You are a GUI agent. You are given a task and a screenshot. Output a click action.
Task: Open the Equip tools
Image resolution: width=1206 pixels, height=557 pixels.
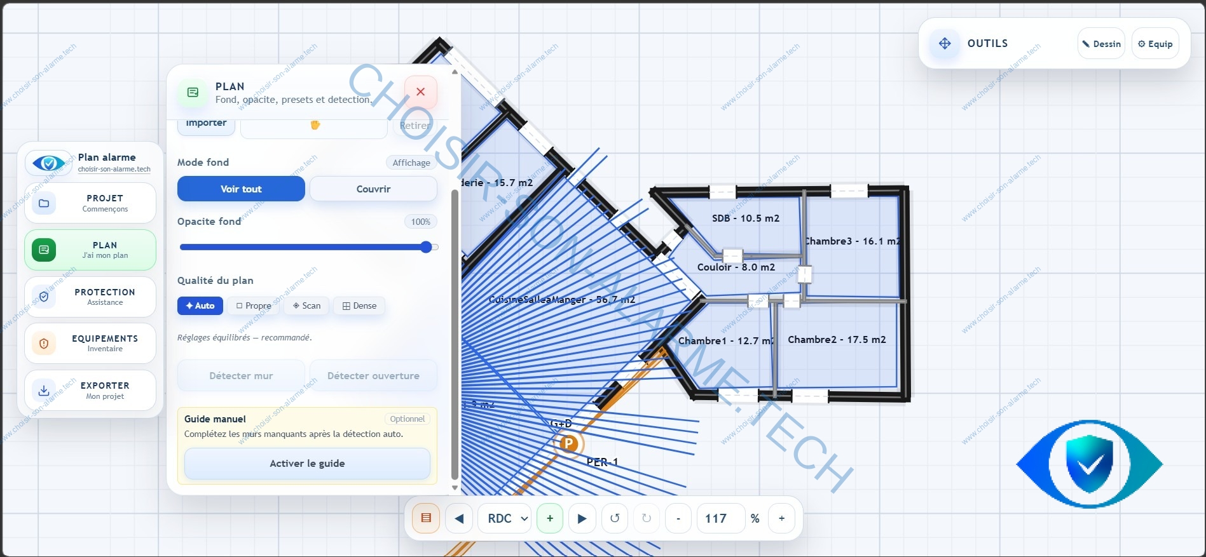pyautogui.click(x=1155, y=44)
